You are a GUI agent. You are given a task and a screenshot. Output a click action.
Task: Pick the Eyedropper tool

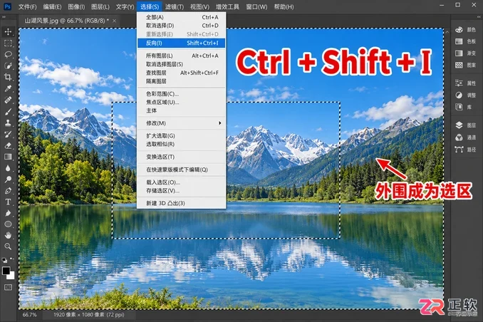coord(8,89)
